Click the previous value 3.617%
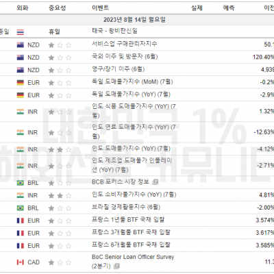 [x=265, y=233]
